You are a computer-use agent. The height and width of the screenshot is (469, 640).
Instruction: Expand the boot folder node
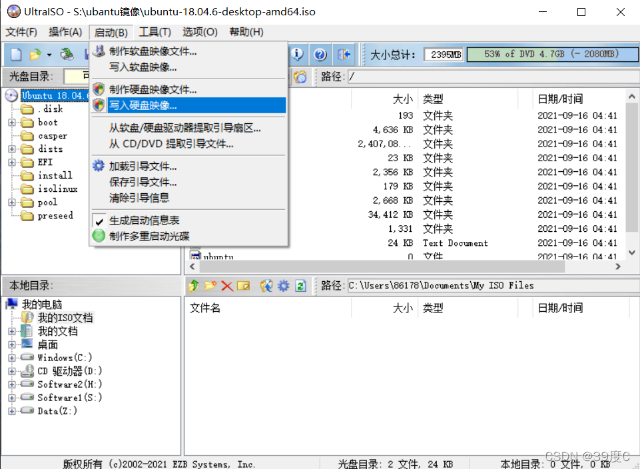[12, 123]
